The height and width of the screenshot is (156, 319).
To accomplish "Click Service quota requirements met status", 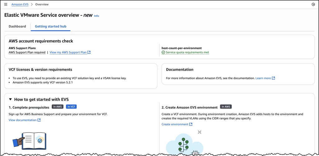I will point(187,52).
